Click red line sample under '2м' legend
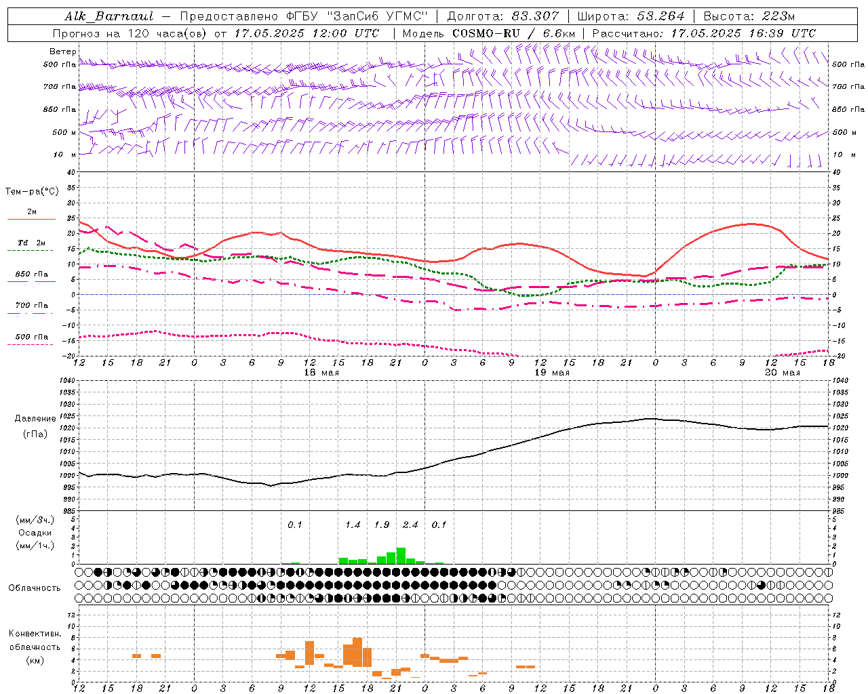Viewport: 868px width, 694px height. point(31,220)
